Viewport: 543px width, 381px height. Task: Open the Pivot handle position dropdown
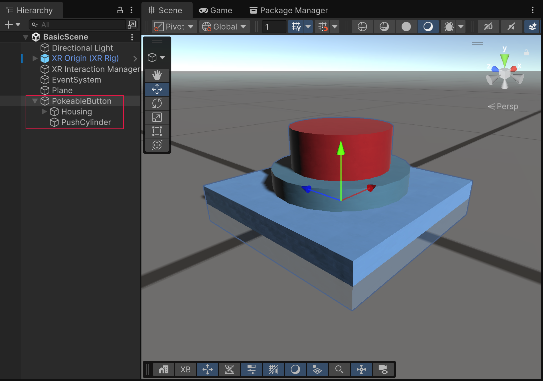click(x=174, y=27)
